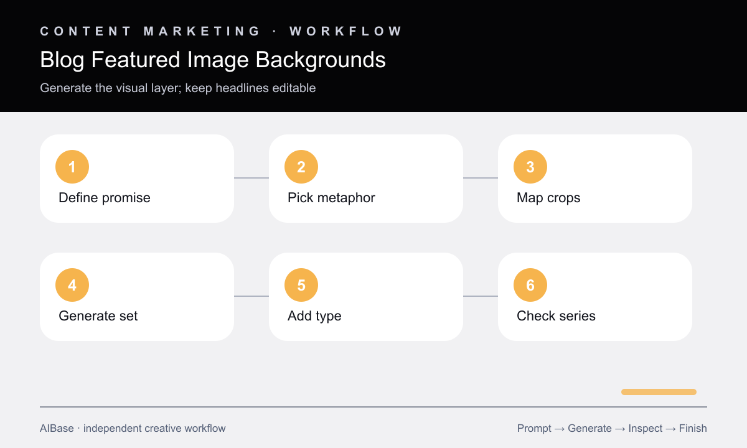This screenshot has width=747, height=448.
Task: Select the "Check series" label
Action: 556,316
